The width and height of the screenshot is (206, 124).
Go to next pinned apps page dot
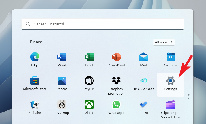click(189, 98)
